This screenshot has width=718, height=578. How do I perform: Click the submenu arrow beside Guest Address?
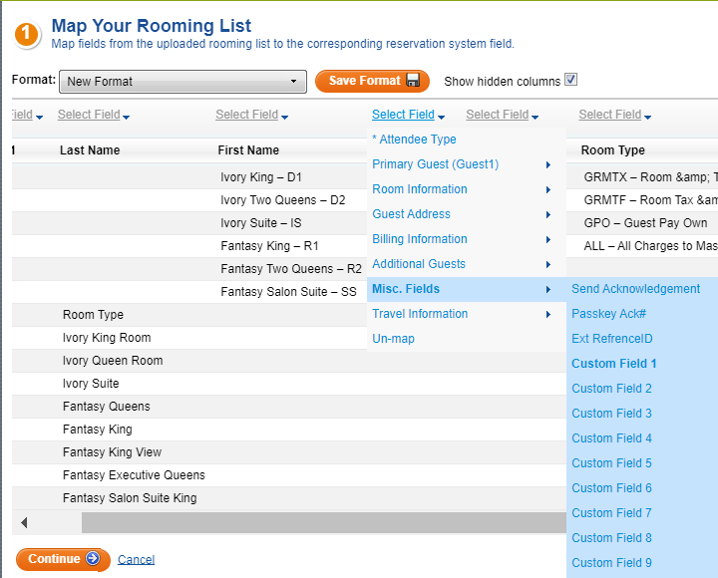click(548, 214)
